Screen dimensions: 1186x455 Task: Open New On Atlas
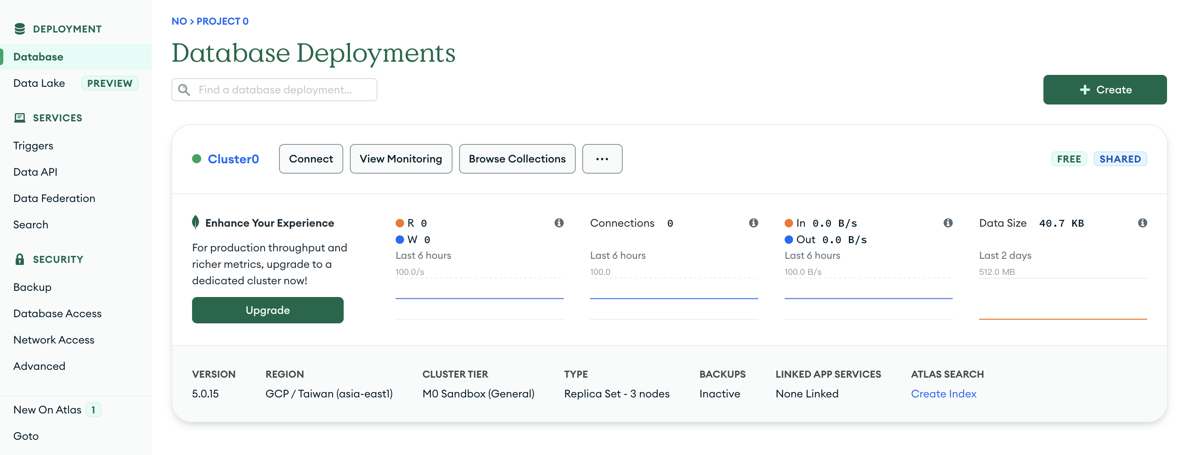coord(47,409)
